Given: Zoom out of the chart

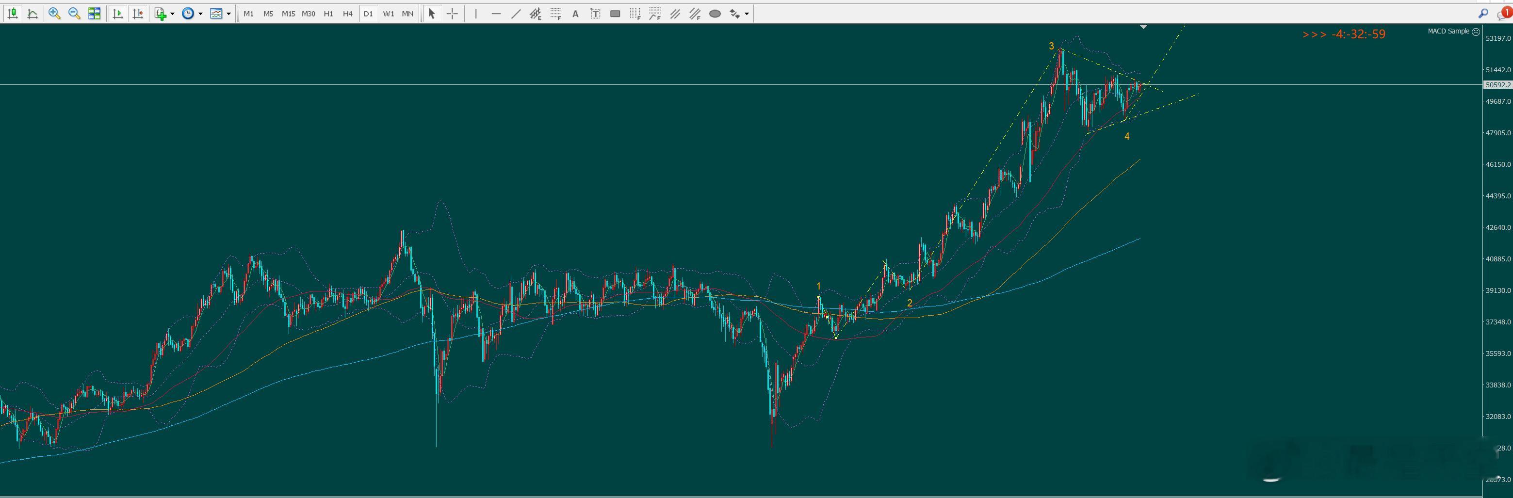Looking at the screenshot, I should coord(75,14).
